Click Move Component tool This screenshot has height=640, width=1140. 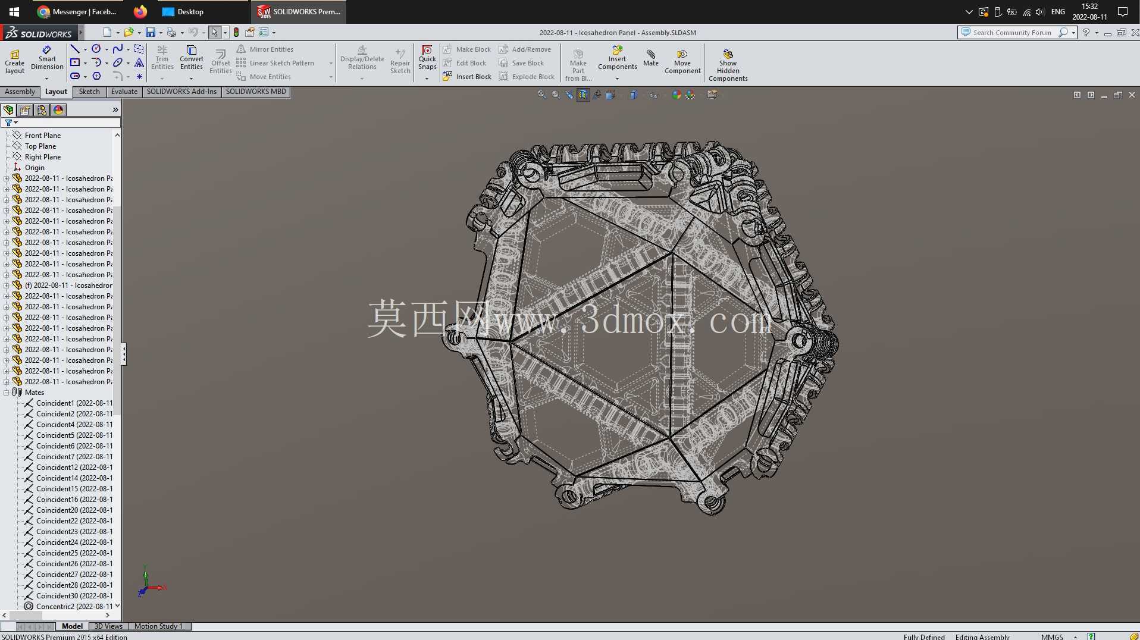click(682, 62)
